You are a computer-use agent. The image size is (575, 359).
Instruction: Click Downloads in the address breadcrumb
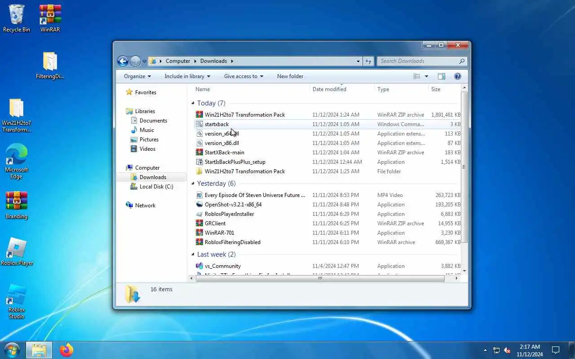213,61
